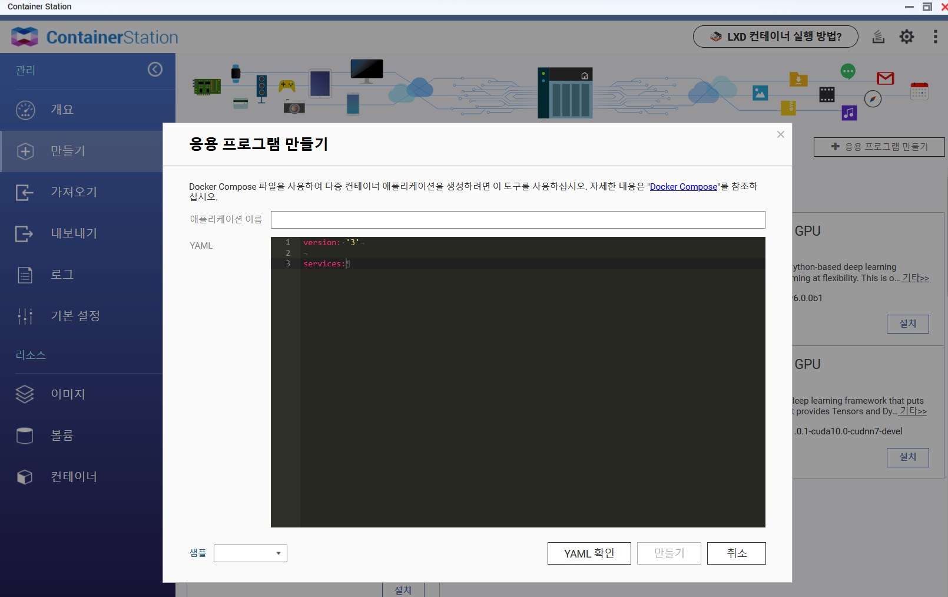
Task: Click the 설치 button at bottom edge
Action: pos(403,590)
